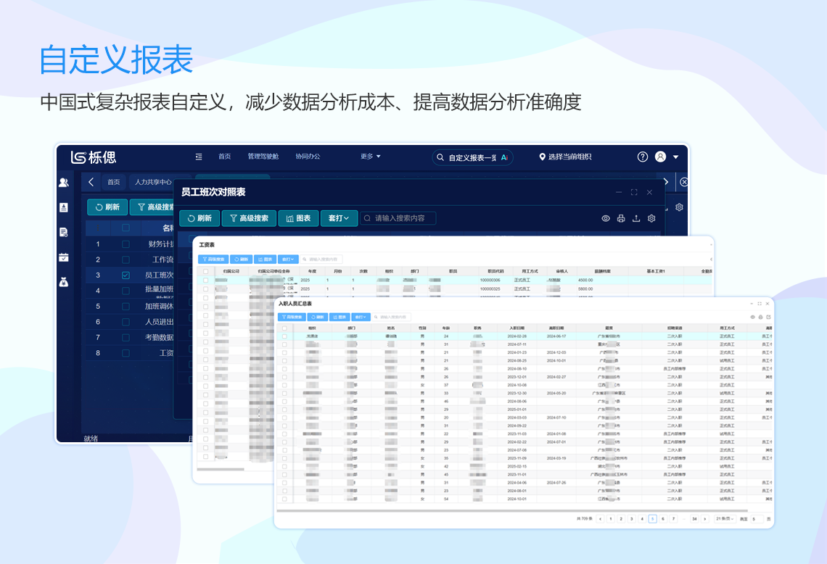Click the money bag icon in sidebar
This screenshot has width=827, height=564.
point(64,282)
